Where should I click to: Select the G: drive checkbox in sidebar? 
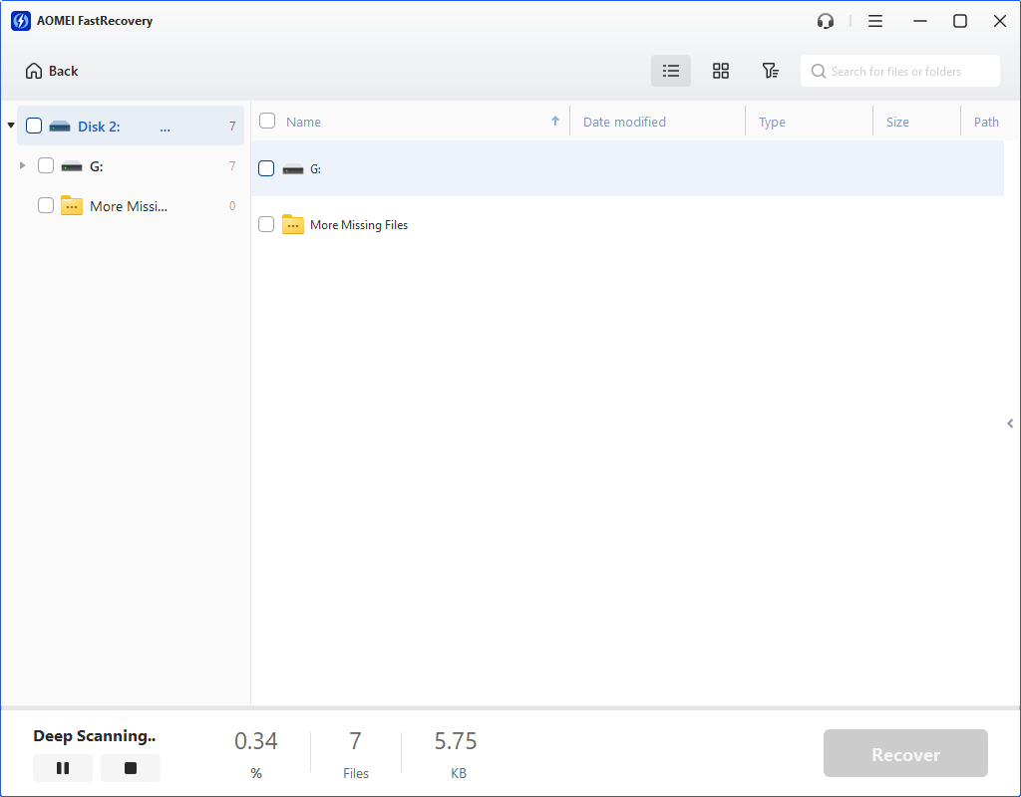coord(45,164)
